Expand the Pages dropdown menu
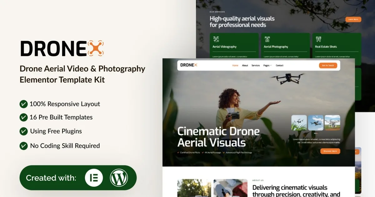The height and width of the screenshot is (197, 375). [267, 65]
